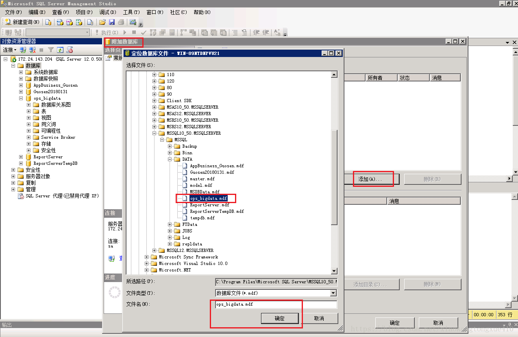
Task: Click the Binn folder icon in file tree
Action: click(x=177, y=153)
